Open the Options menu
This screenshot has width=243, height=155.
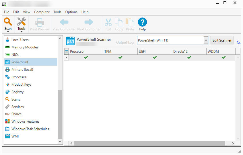tap(71, 12)
